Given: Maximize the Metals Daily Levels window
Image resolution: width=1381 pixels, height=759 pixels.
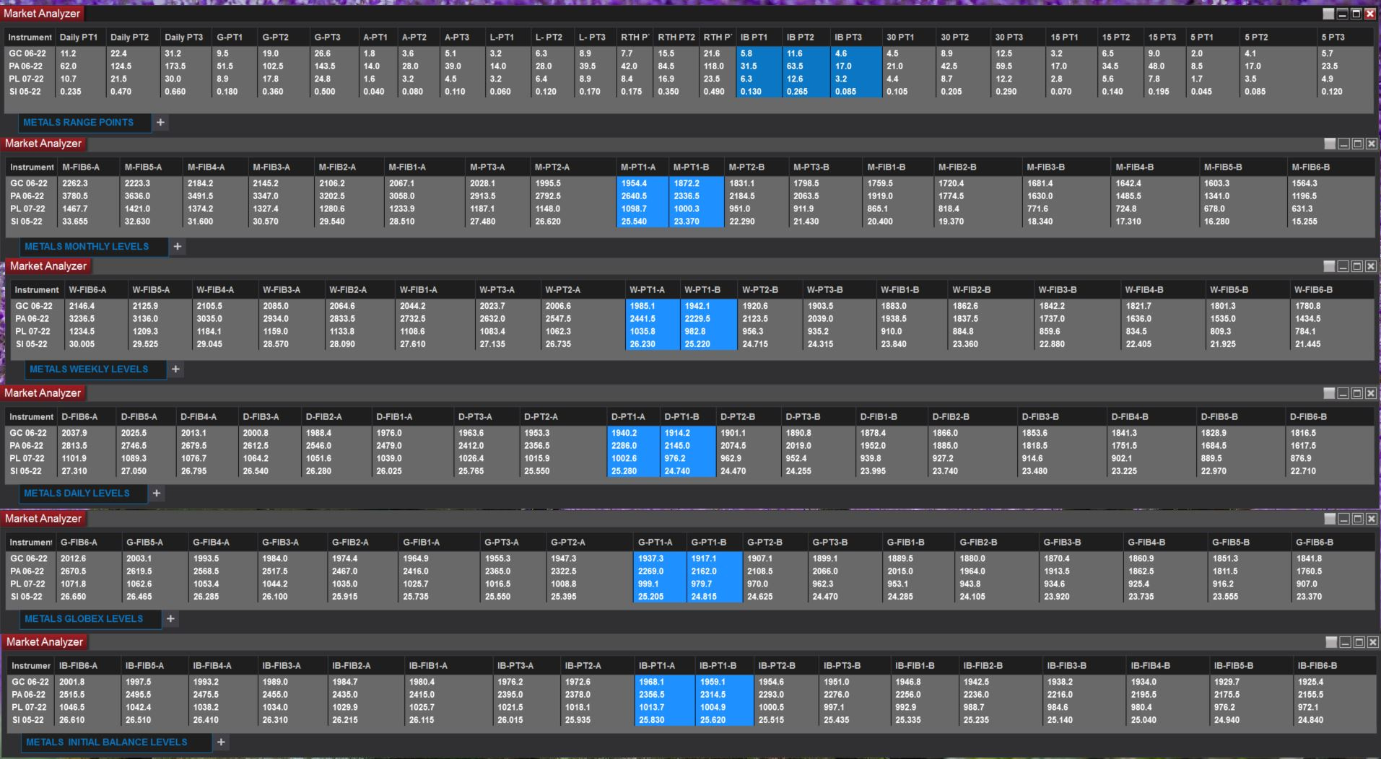Looking at the screenshot, I should (x=1357, y=393).
